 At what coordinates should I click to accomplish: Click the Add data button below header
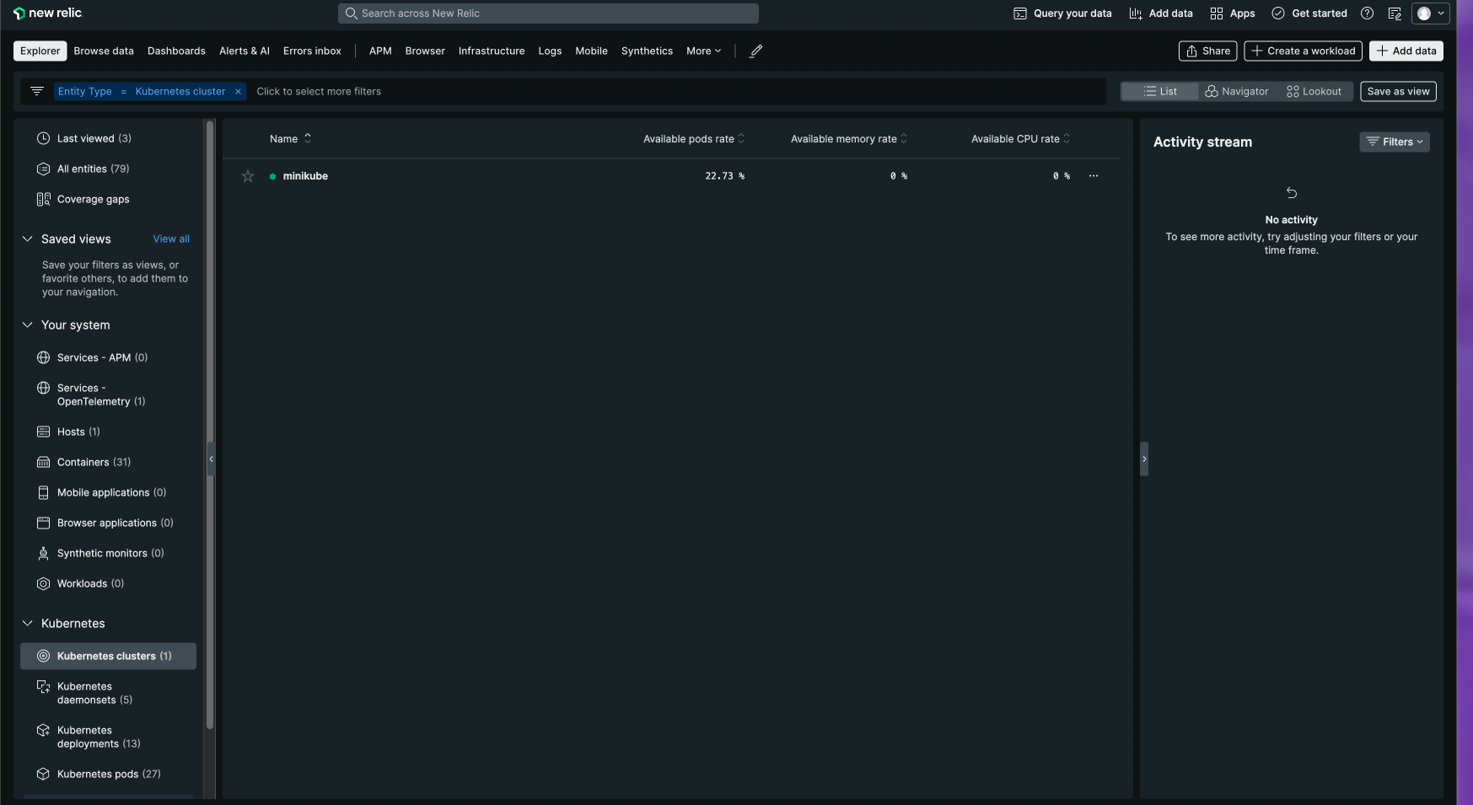coord(1406,51)
